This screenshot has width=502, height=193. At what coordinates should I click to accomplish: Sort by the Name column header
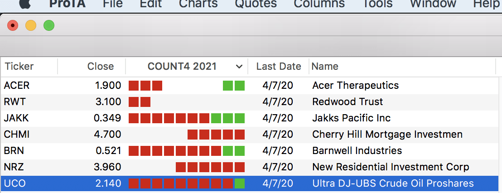pos(402,66)
